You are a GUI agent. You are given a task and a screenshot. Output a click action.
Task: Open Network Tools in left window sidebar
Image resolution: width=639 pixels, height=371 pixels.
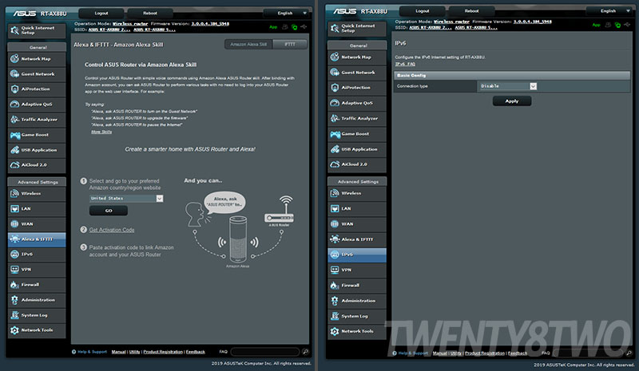tap(37, 330)
